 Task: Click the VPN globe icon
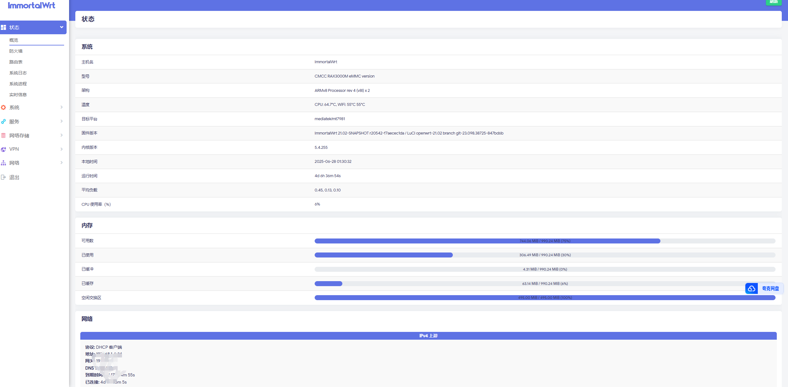click(x=3, y=149)
